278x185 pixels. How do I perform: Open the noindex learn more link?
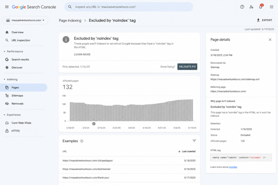233,167
